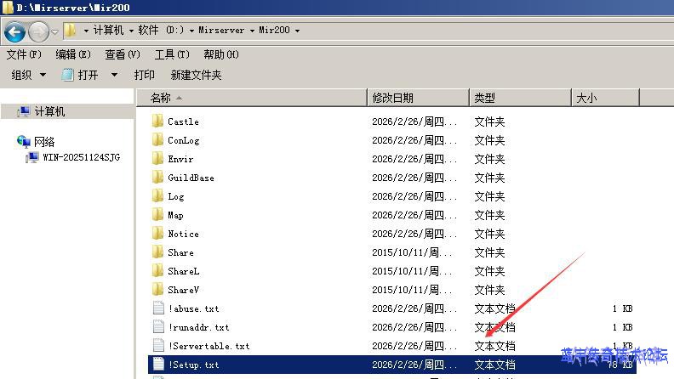Open the Tools menu
Image resolution: width=674 pixels, height=379 pixels.
[172, 54]
